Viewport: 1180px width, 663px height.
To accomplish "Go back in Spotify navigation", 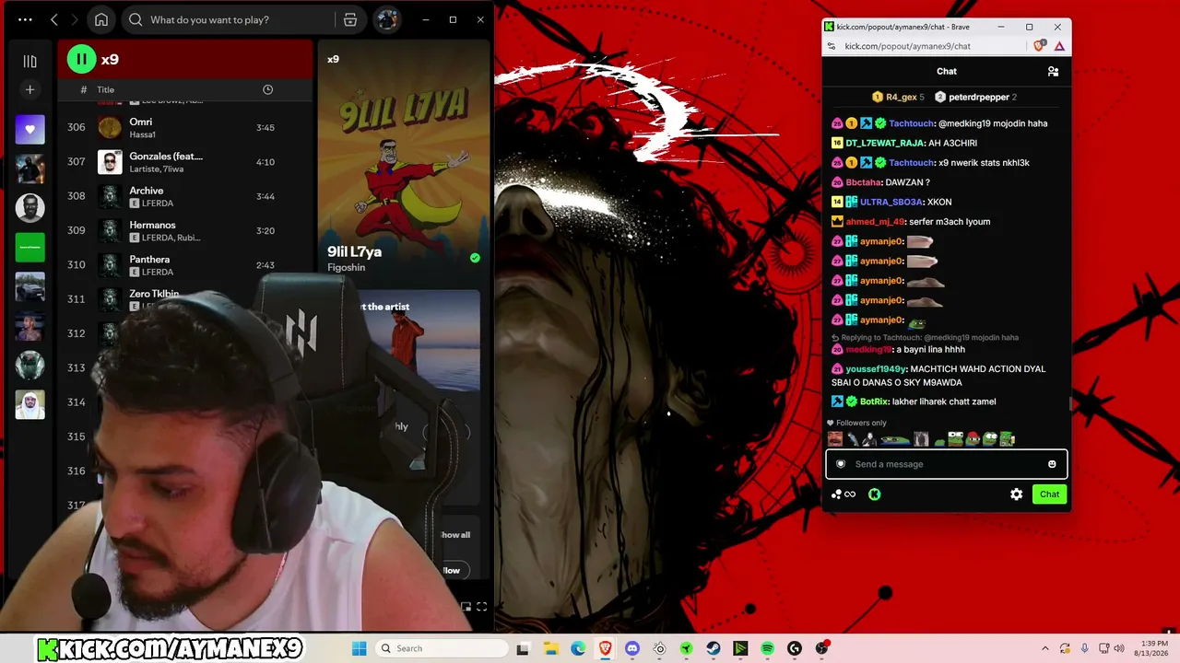I will coord(54,19).
